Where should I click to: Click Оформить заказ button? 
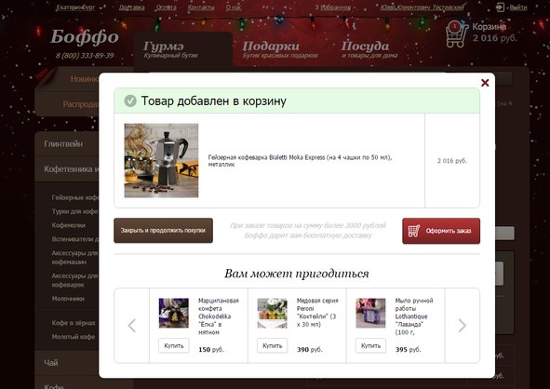click(441, 231)
